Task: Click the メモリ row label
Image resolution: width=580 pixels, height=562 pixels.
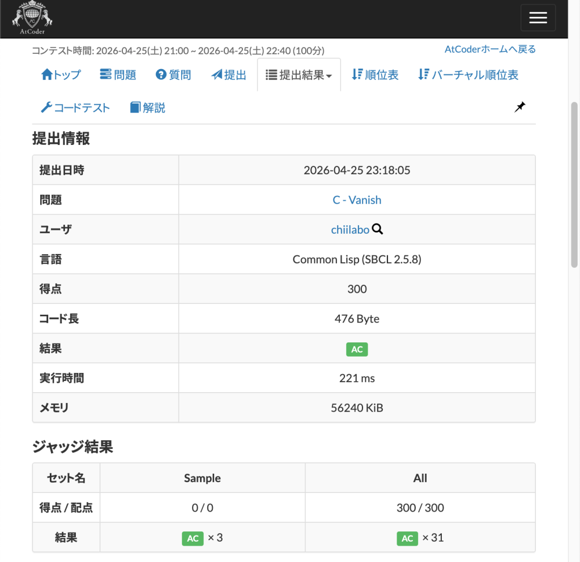Action: coord(54,408)
